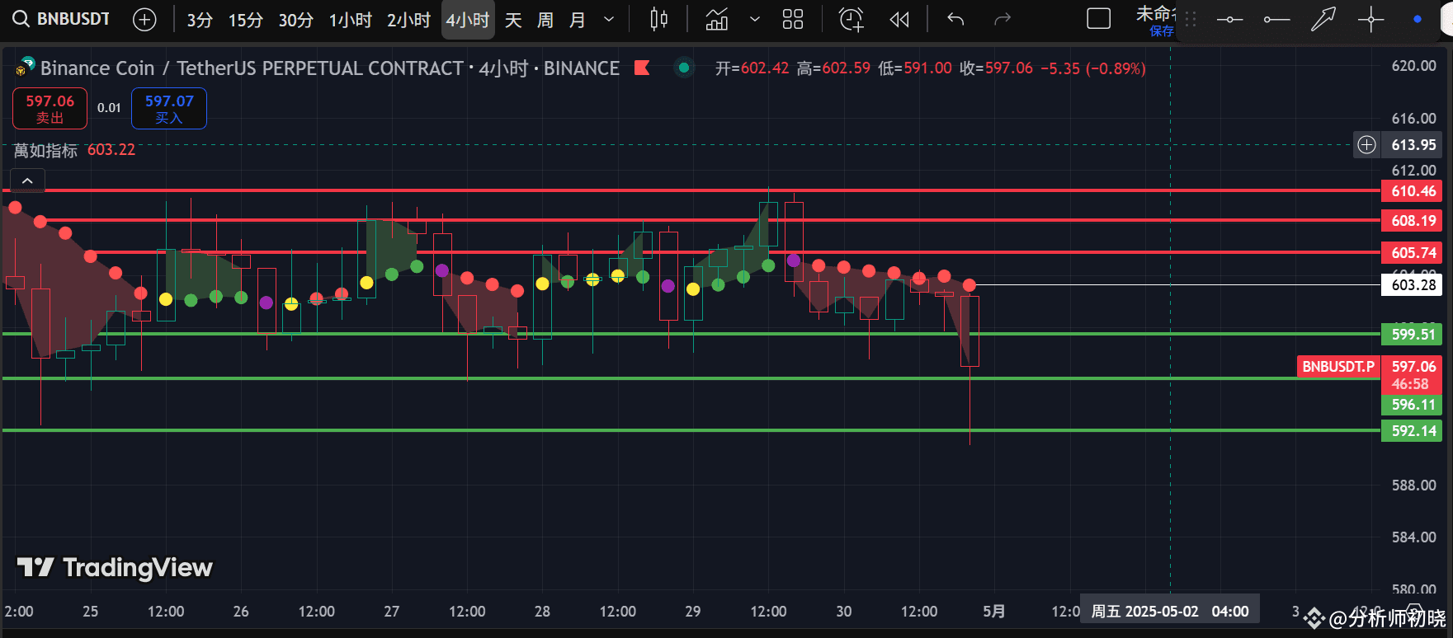Click the 605.74 red resistance price label
1453x638 pixels.
[x=1412, y=253]
